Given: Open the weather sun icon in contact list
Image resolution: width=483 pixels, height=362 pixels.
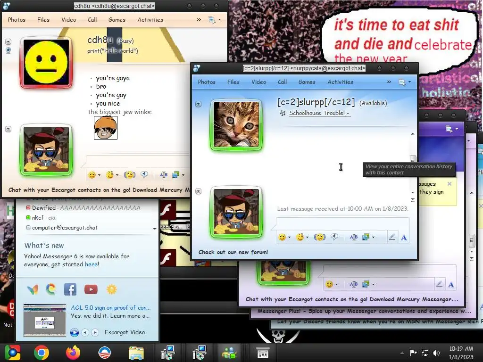Looking at the screenshot, I should coord(111,289).
